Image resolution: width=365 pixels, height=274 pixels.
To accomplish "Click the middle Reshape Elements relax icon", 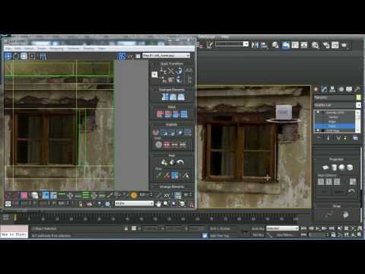I will click(x=173, y=97).
